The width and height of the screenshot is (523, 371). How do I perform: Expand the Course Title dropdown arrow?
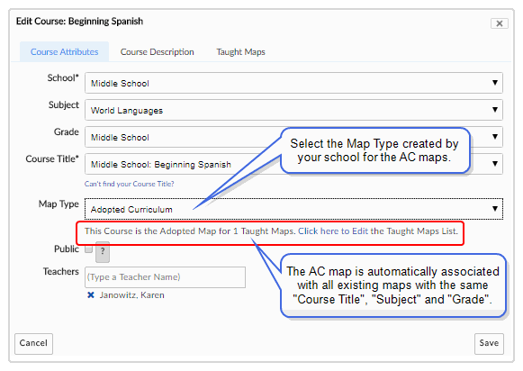[x=495, y=164]
